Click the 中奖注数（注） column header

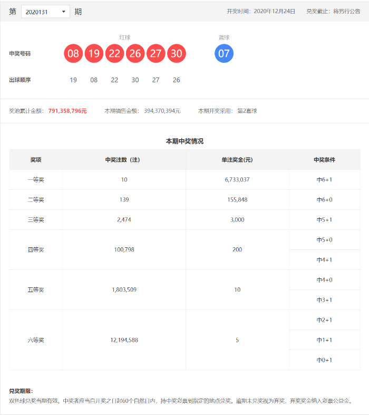pyautogui.click(x=124, y=160)
